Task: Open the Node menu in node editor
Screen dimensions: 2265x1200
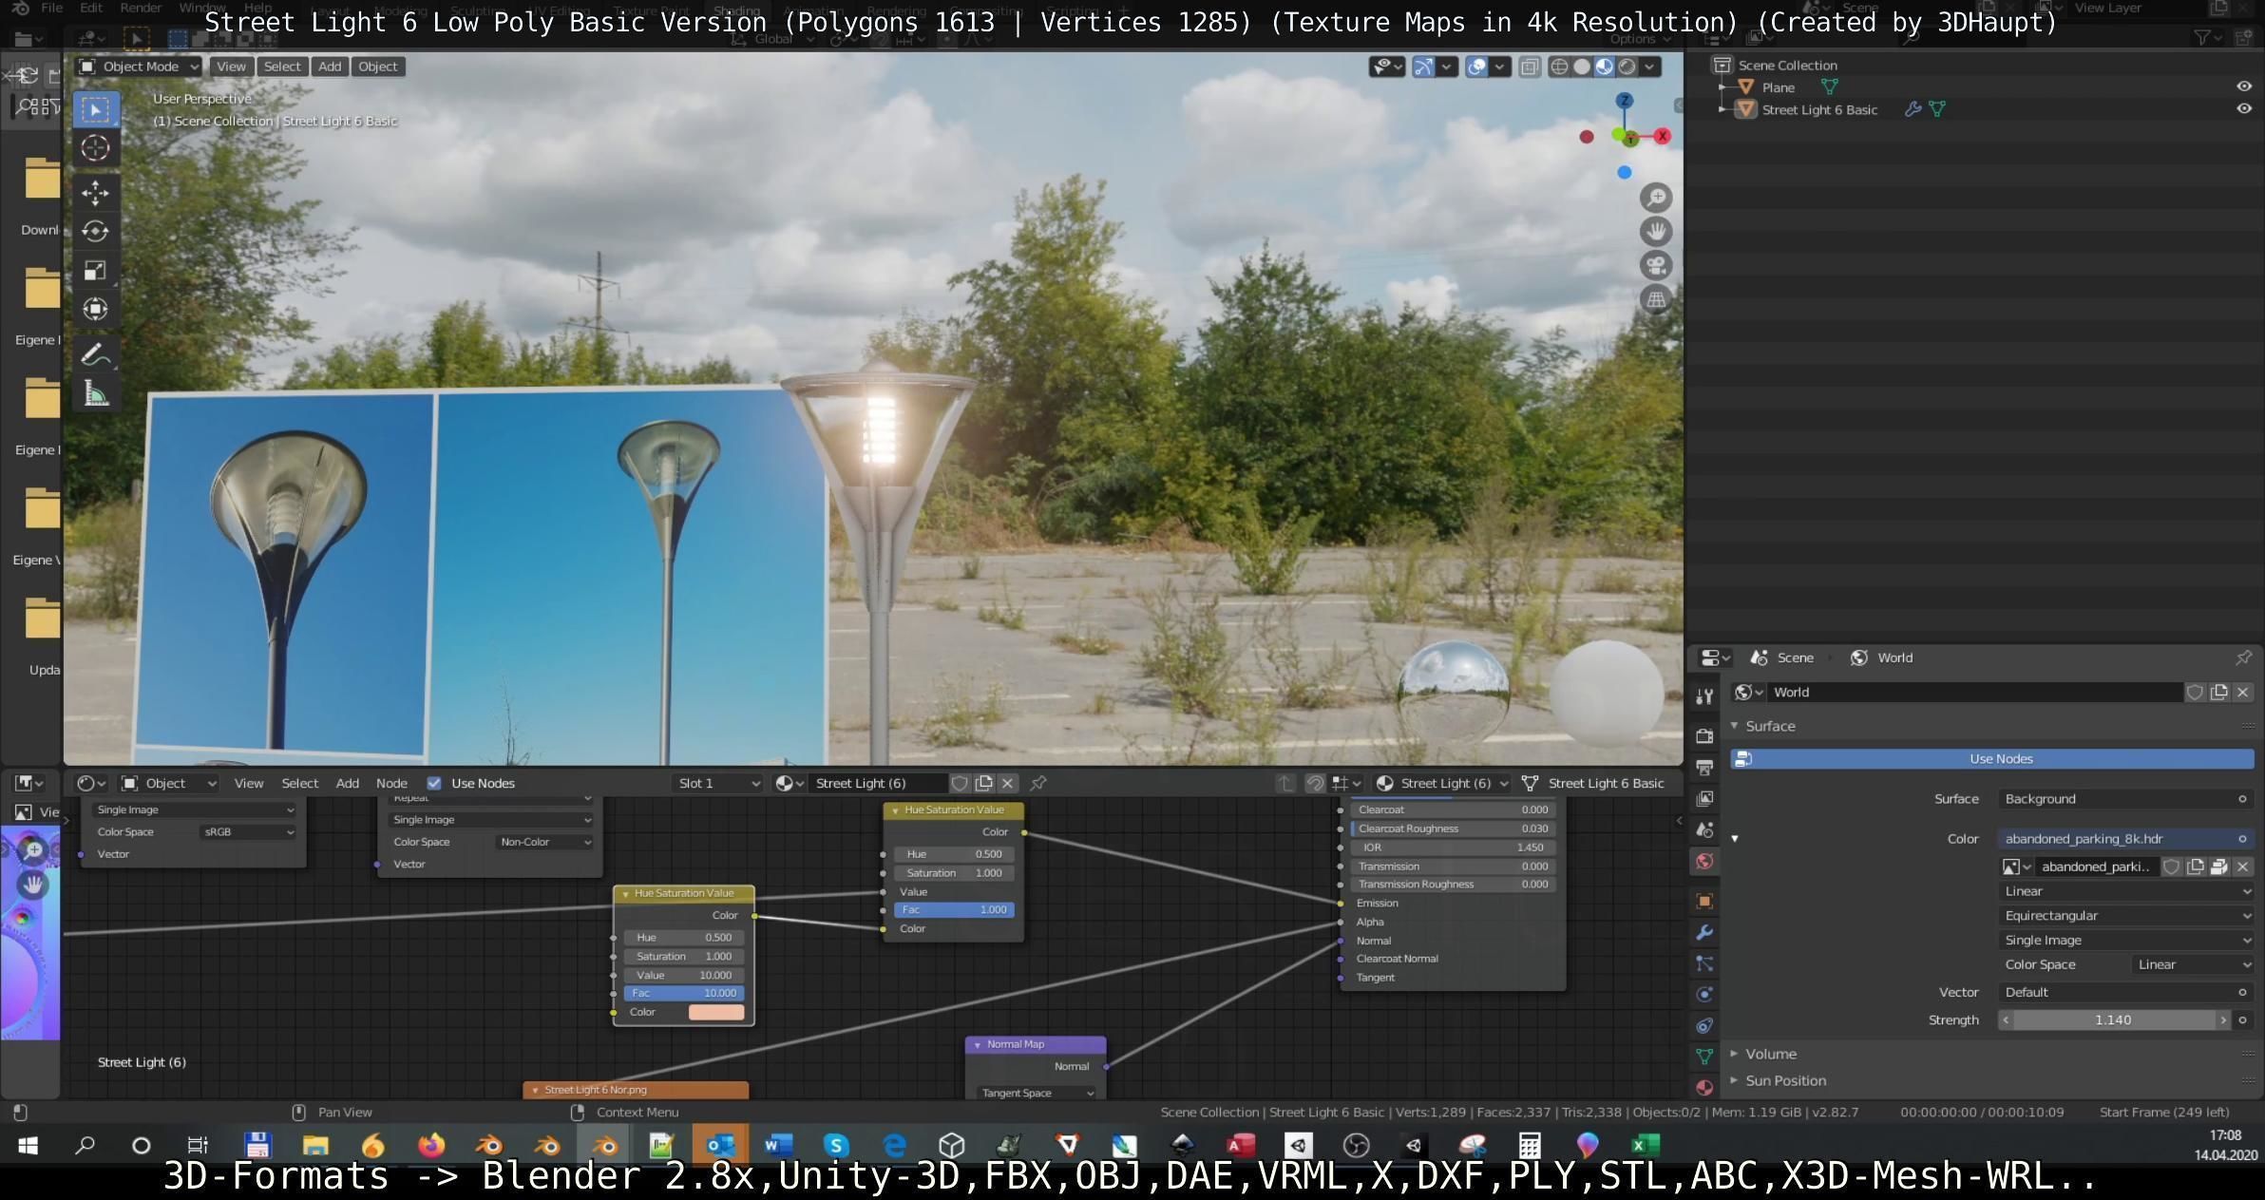Action: coord(391,783)
